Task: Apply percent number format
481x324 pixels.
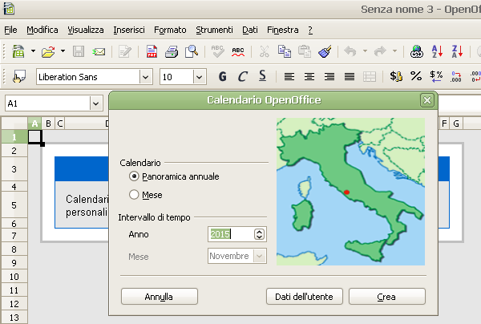Action: pos(416,77)
